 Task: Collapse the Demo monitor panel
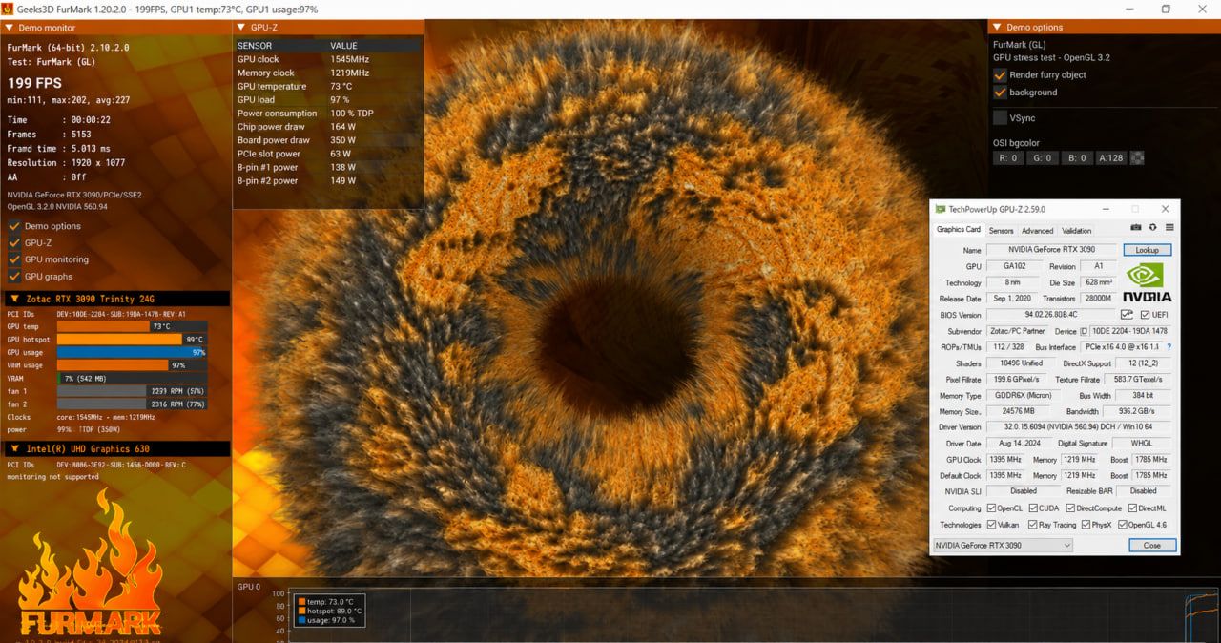click(x=10, y=28)
